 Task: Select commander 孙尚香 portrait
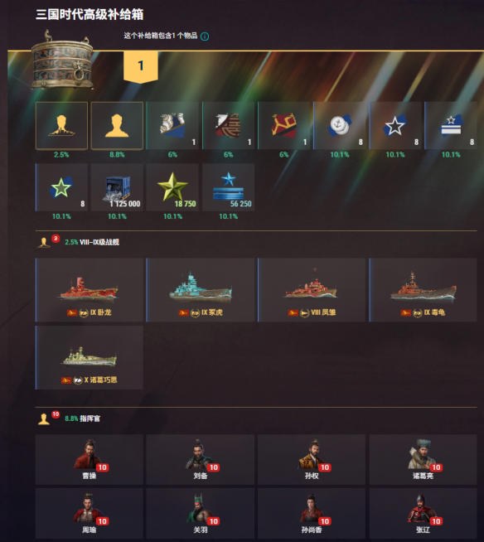[312, 513]
